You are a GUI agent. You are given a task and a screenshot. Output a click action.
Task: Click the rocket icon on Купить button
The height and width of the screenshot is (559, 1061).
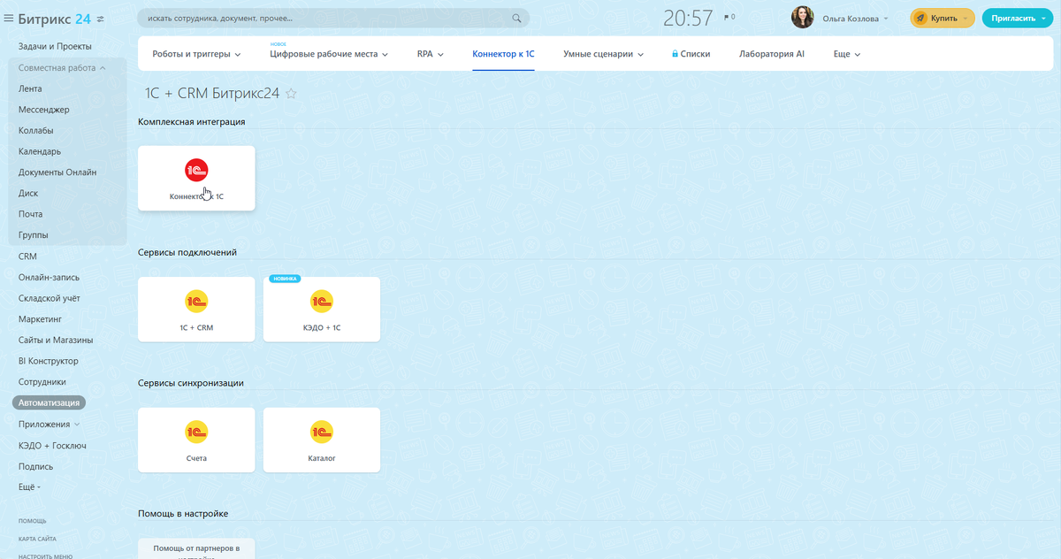click(x=920, y=18)
